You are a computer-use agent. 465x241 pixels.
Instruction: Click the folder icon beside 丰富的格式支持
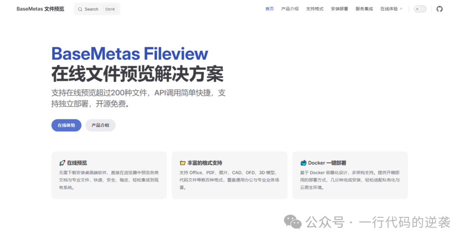183,163
